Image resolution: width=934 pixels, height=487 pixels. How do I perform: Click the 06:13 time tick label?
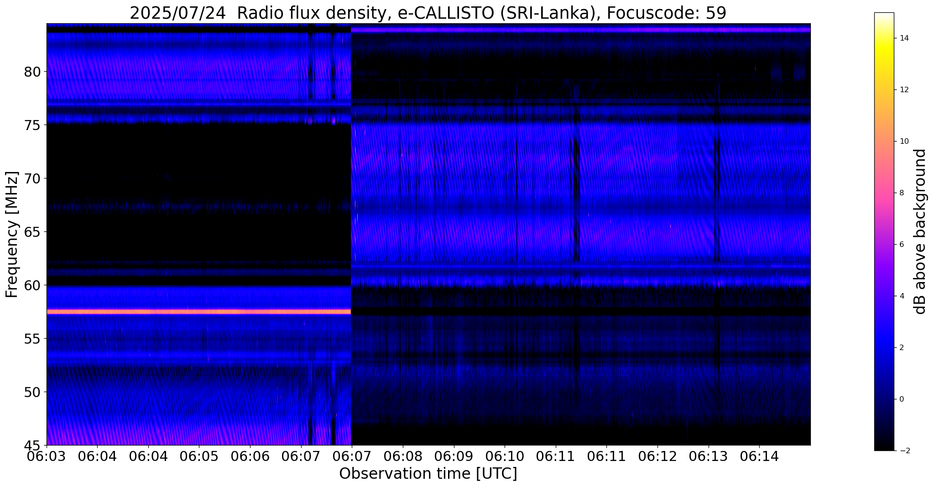[x=709, y=456]
